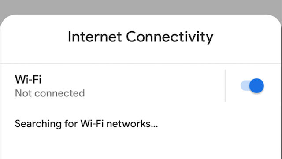Viewport: 282px width, 159px height.
Task: Click the rounded top-left corner of panel
Action: 7,21
